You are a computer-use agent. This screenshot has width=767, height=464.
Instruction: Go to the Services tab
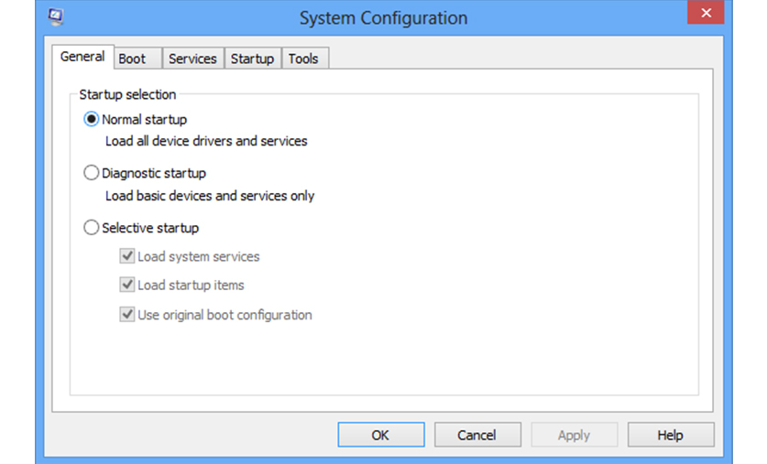point(192,59)
